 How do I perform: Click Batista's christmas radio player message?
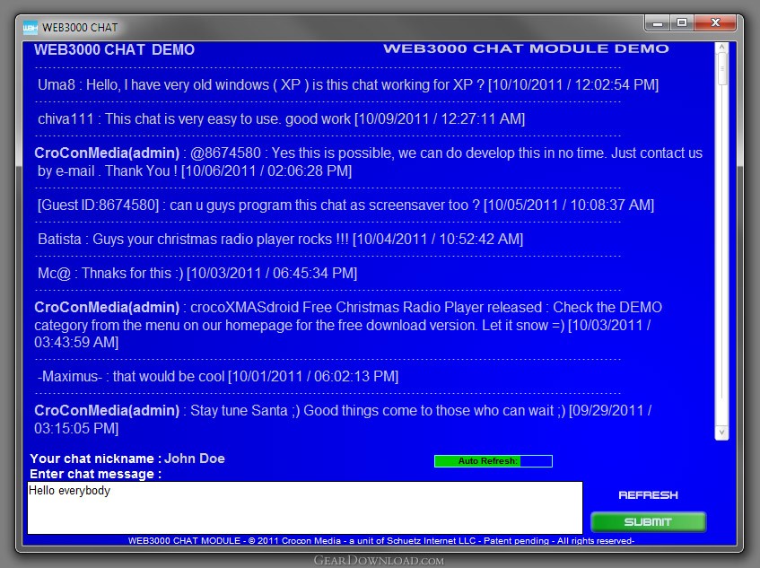pyautogui.click(x=280, y=239)
